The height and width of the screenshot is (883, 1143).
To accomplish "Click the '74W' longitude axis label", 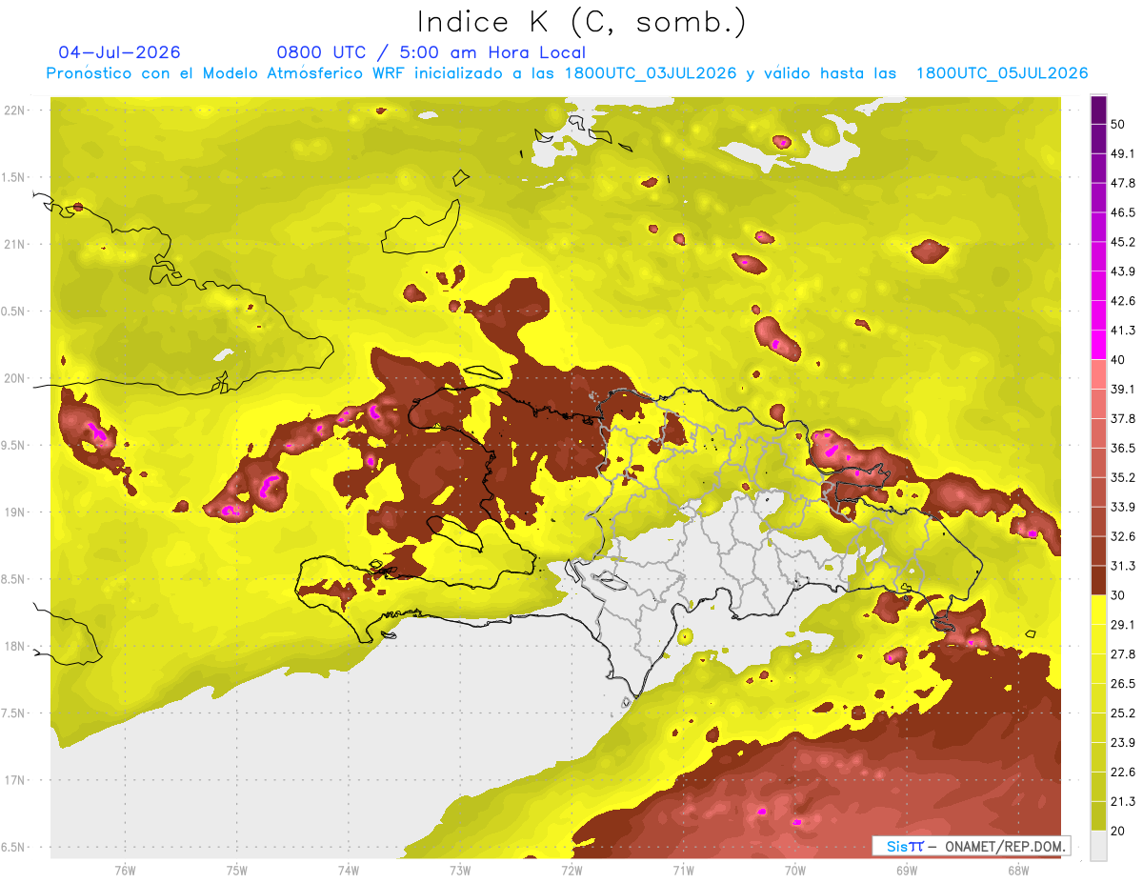I will coord(348,870).
